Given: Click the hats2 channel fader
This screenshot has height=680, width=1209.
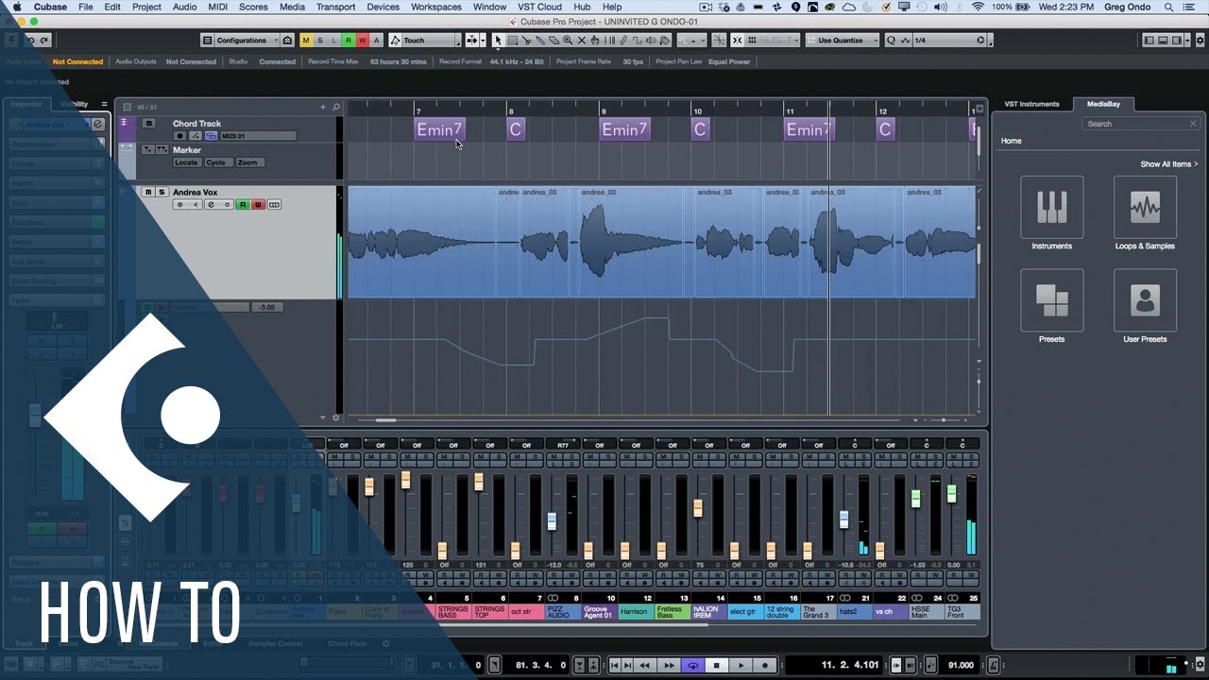Looking at the screenshot, I should (843, 519).
